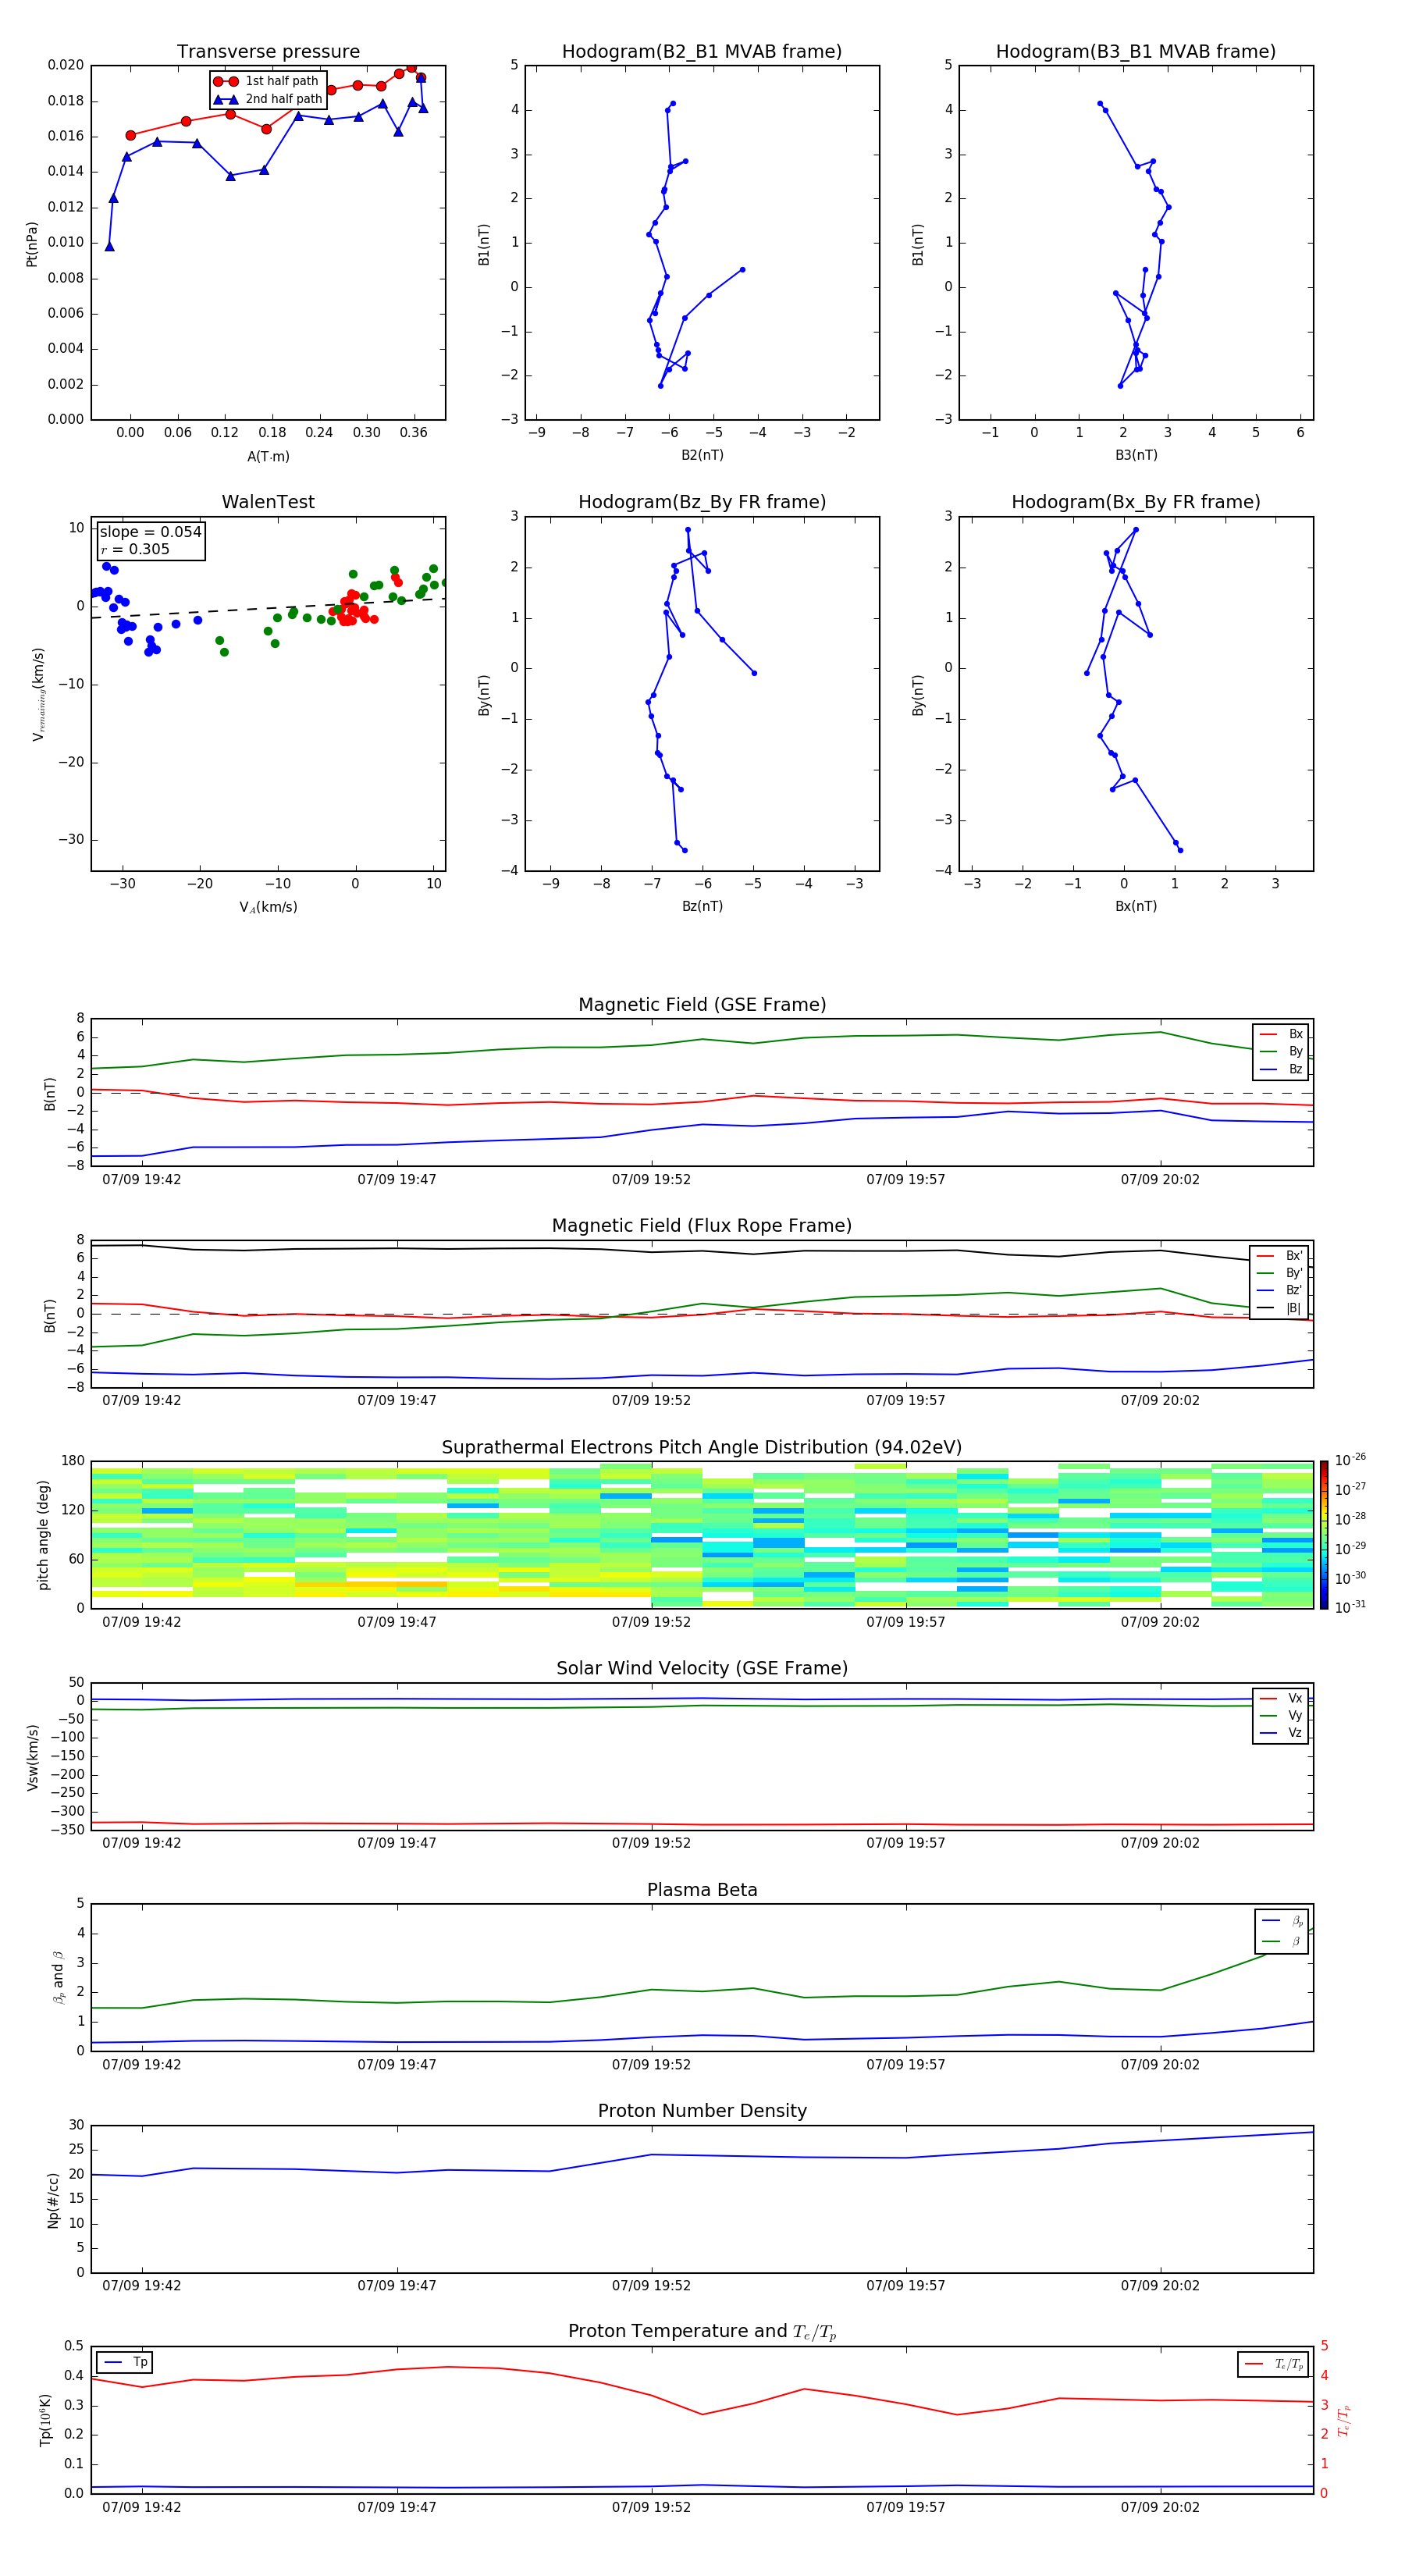This screenshot has height=2576, width=1405.
Task: Select the Vy legend entry
Action: 1281,1716
